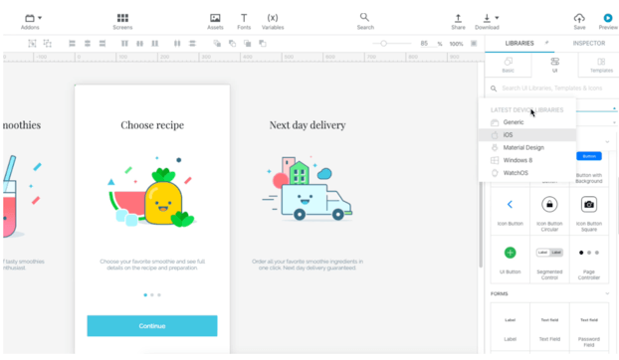
Task: Click the zoom slider handle
Action: tap(383, 44)
